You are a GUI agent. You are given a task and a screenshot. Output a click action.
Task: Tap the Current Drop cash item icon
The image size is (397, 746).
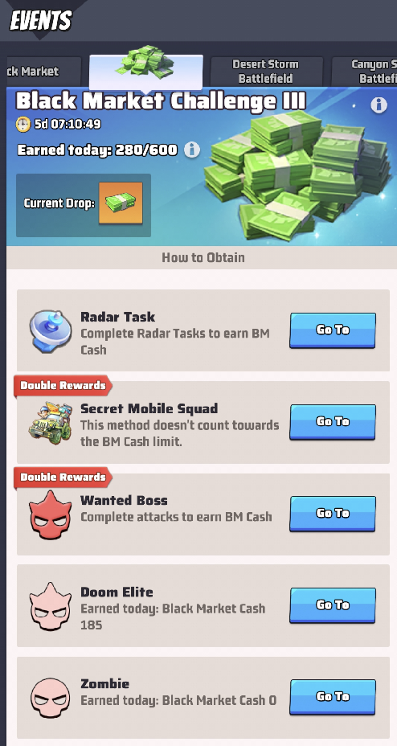pos(121,203)
